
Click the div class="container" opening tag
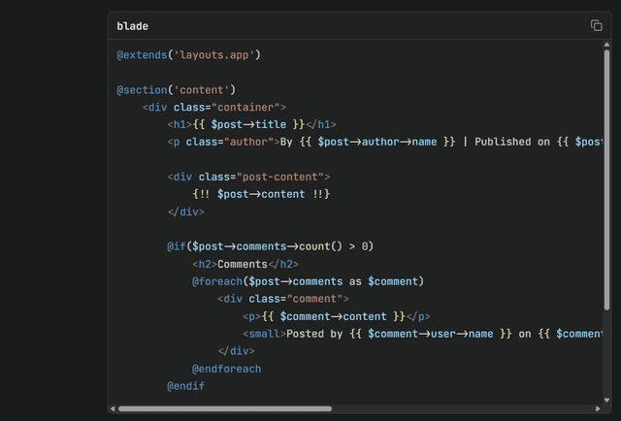point(213,107)
